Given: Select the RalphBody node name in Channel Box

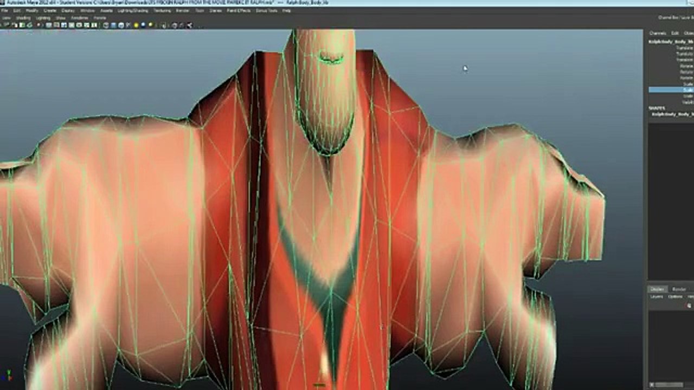Looking at the screenshot, I should 671,41.
